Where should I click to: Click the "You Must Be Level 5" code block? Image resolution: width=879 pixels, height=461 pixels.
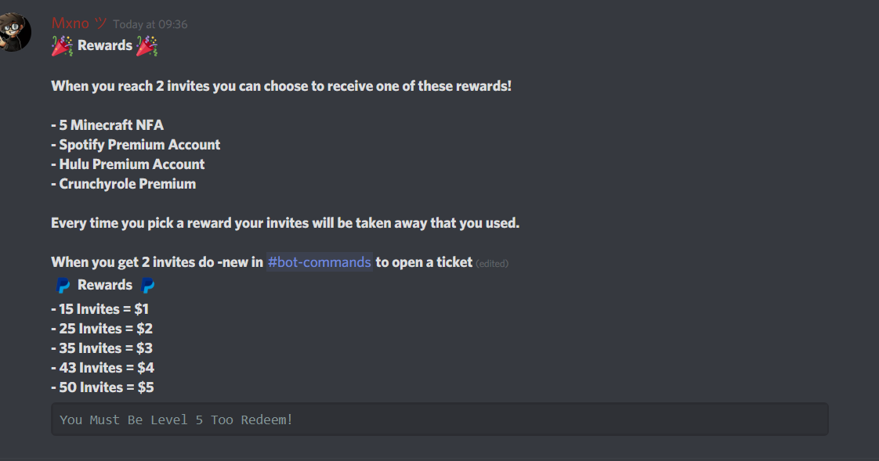click(x=439, y=420)
